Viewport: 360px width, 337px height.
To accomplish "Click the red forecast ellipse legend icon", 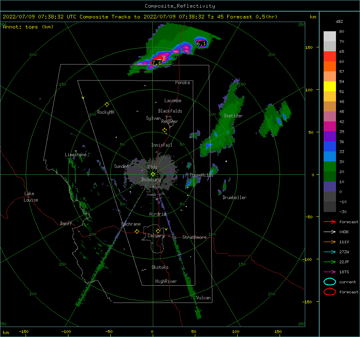I will click(x=330, y=292).
